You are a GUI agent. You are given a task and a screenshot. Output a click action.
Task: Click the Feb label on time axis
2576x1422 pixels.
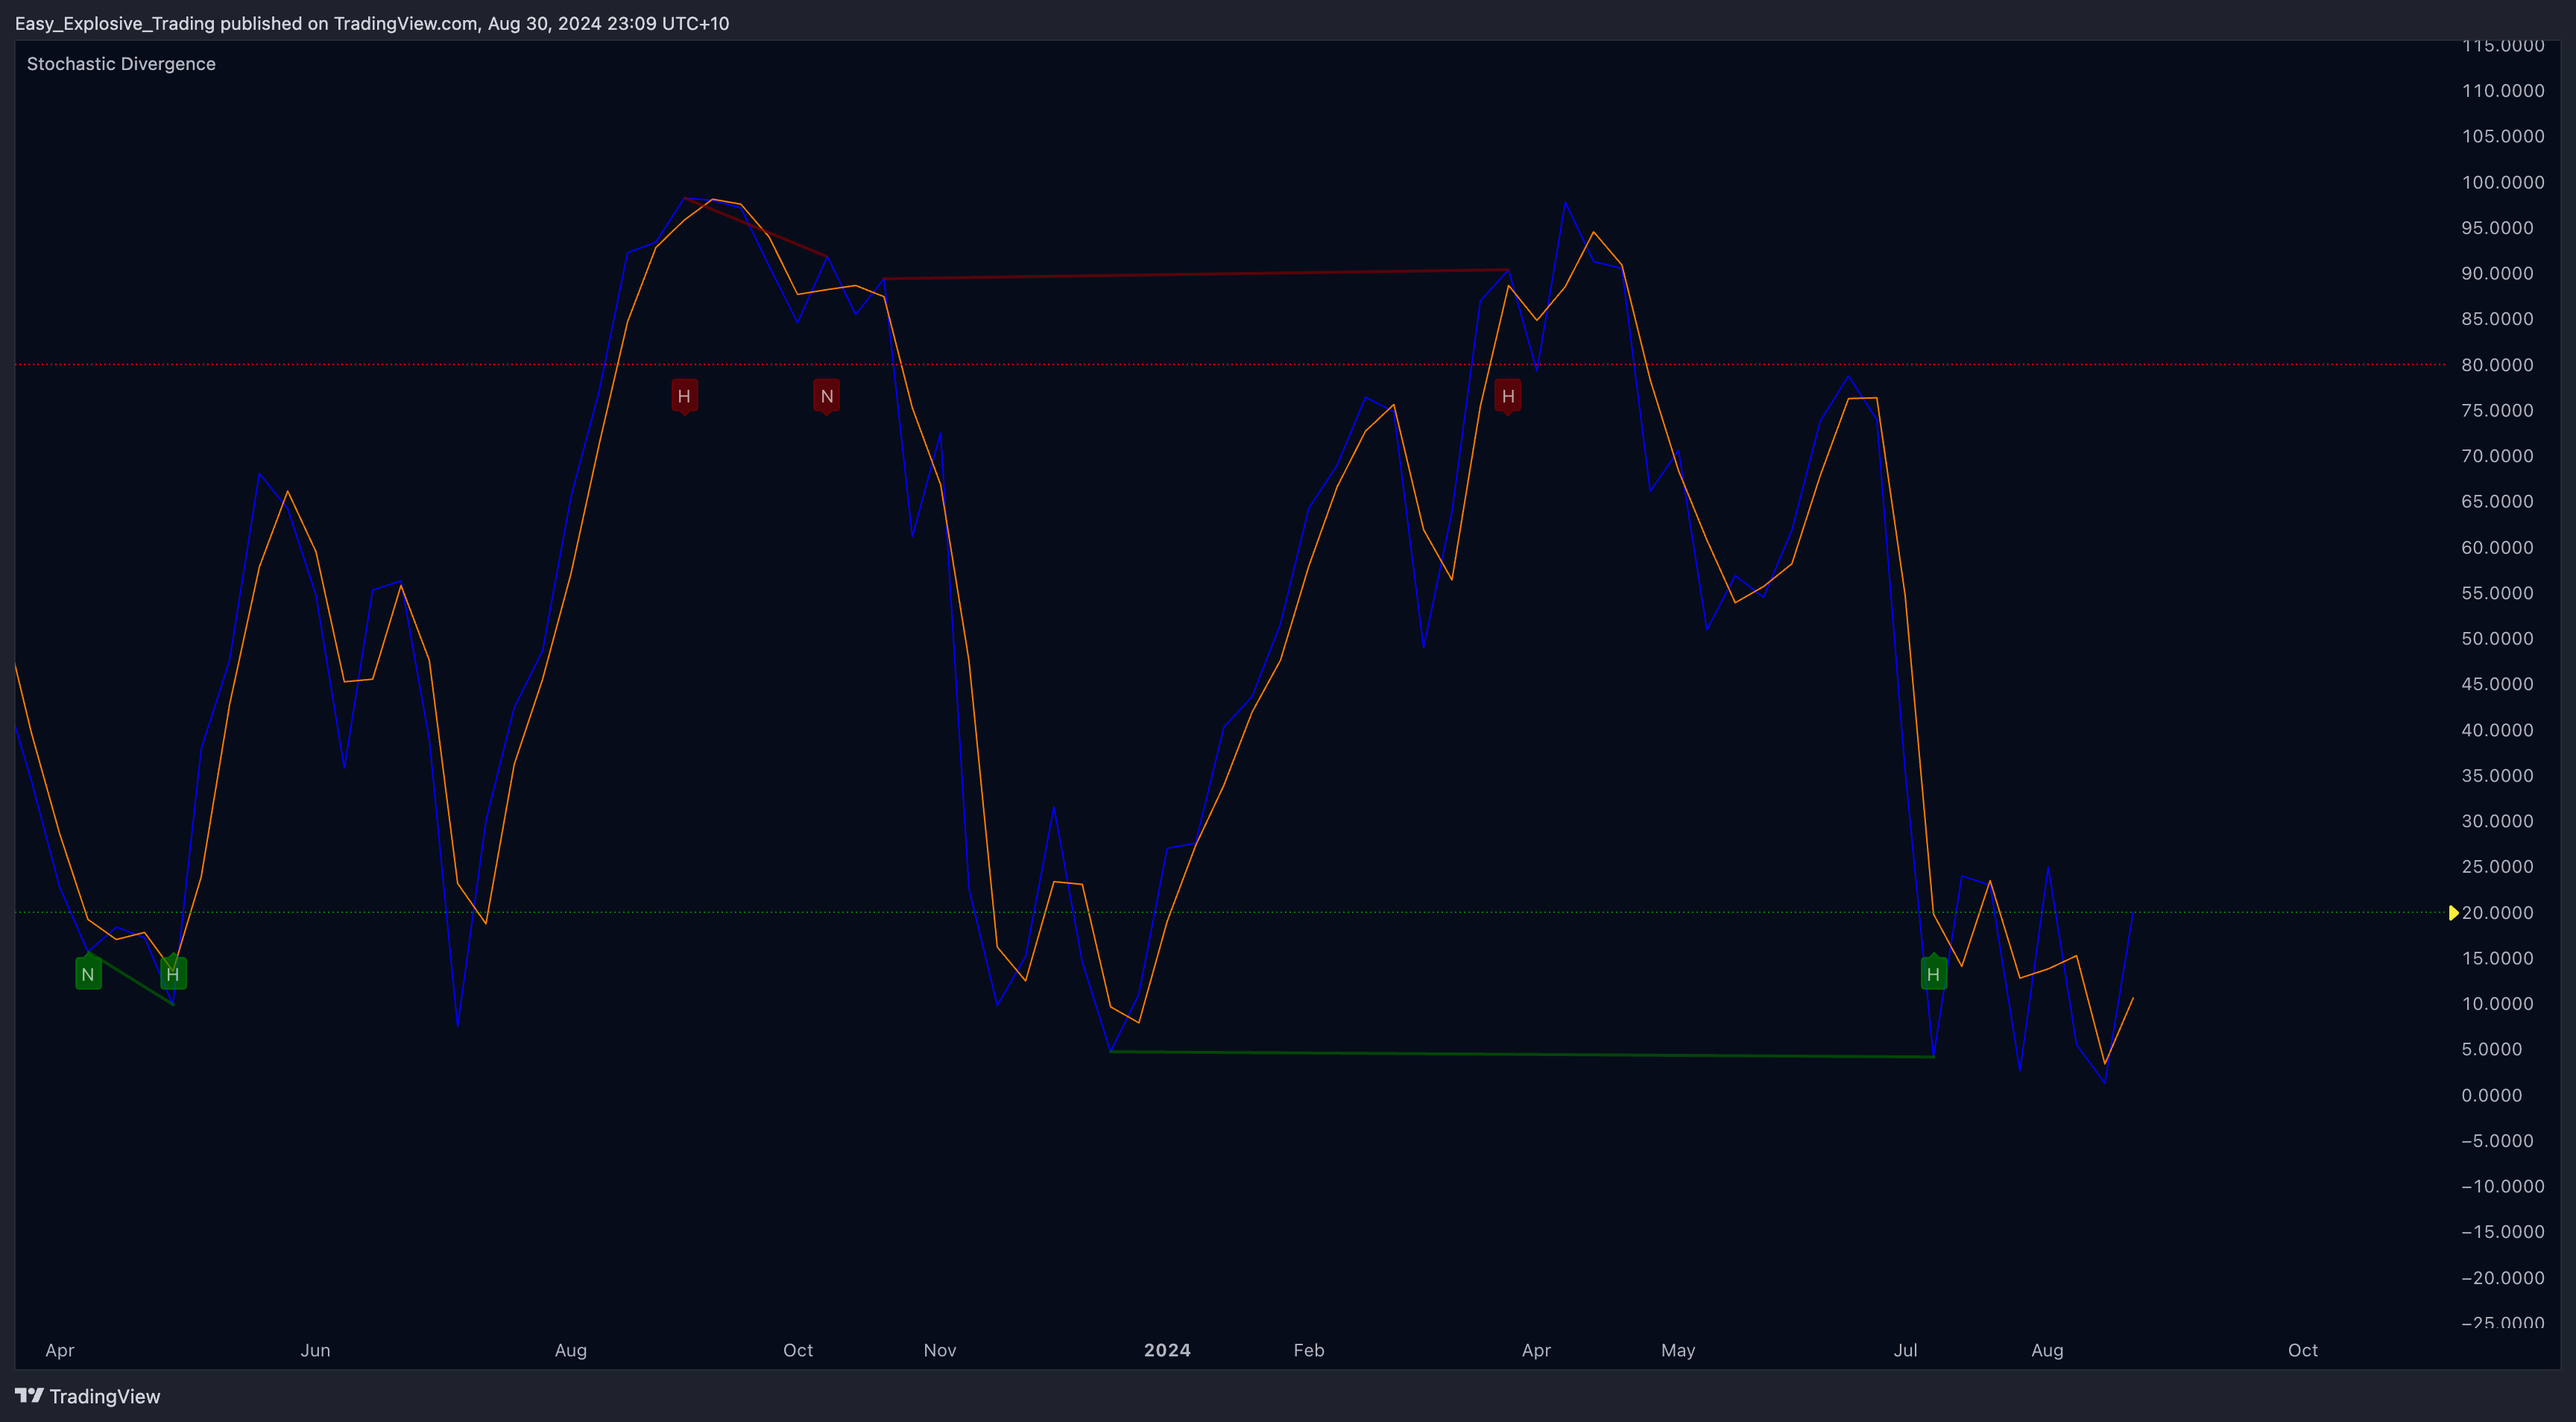[x=1309, y=1350]
